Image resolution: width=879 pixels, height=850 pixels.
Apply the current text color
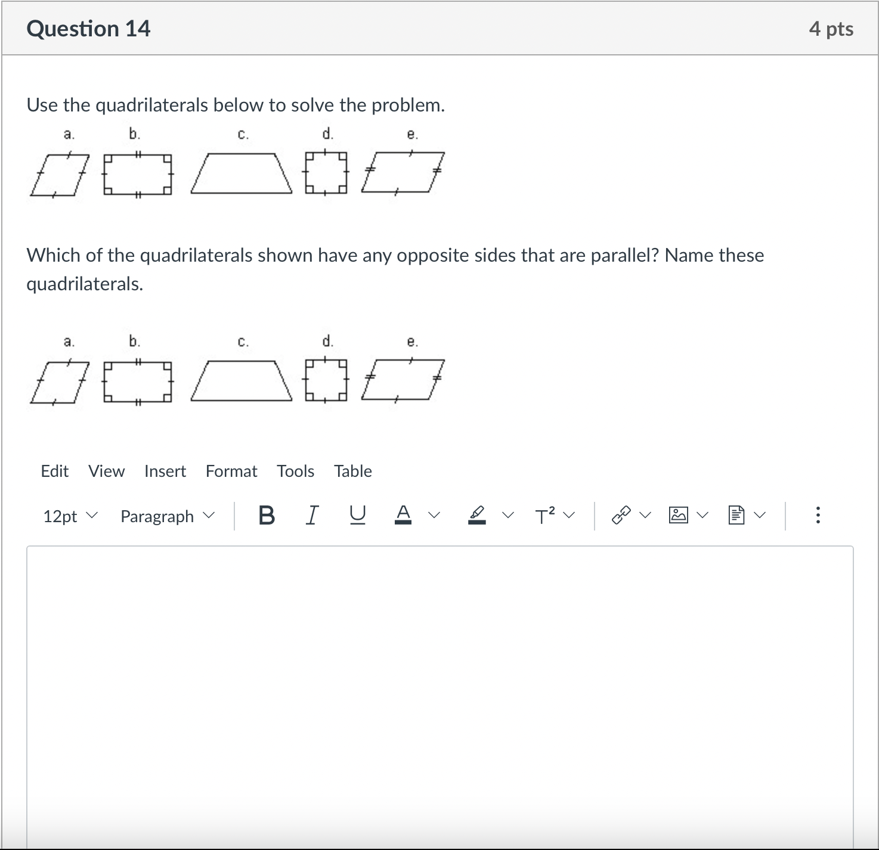click(x=403, y=516)
